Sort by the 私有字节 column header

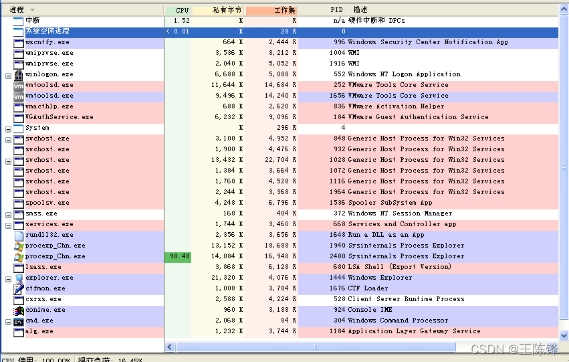pyautogui.click(x=218, y=10)
